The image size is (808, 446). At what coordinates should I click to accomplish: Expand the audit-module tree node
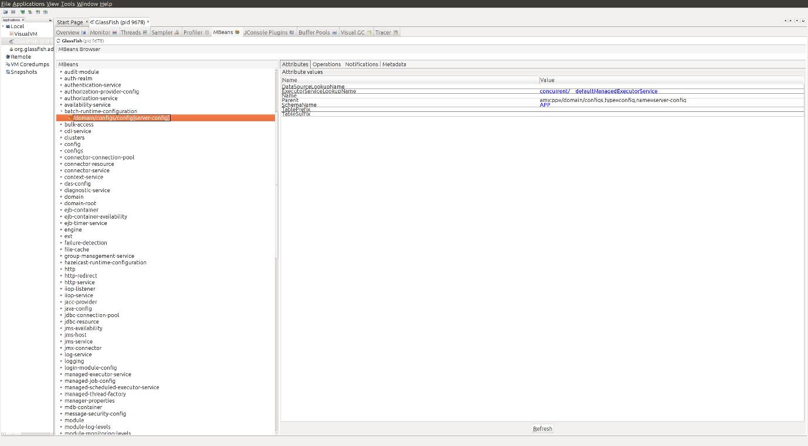pos(61,72)
